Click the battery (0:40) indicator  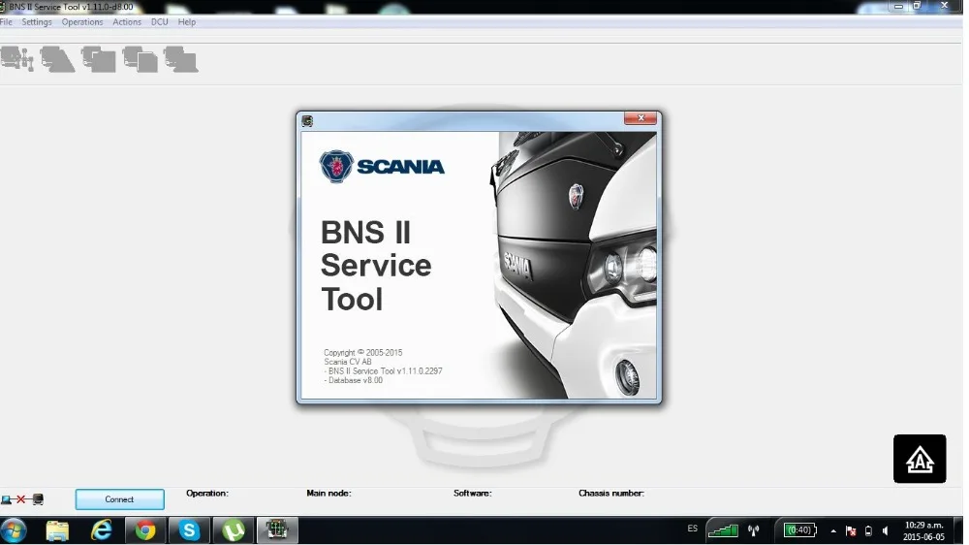(799, 530)
